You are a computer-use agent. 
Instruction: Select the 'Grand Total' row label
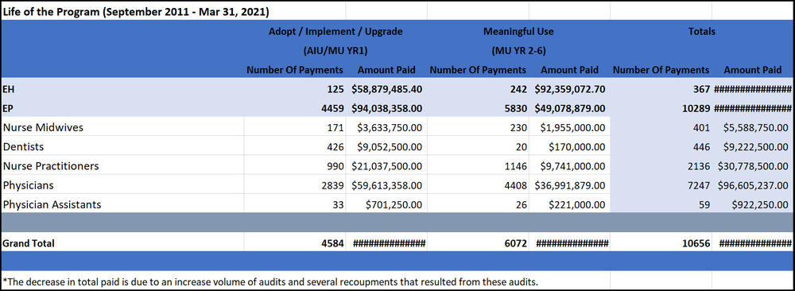click(29, 243)
